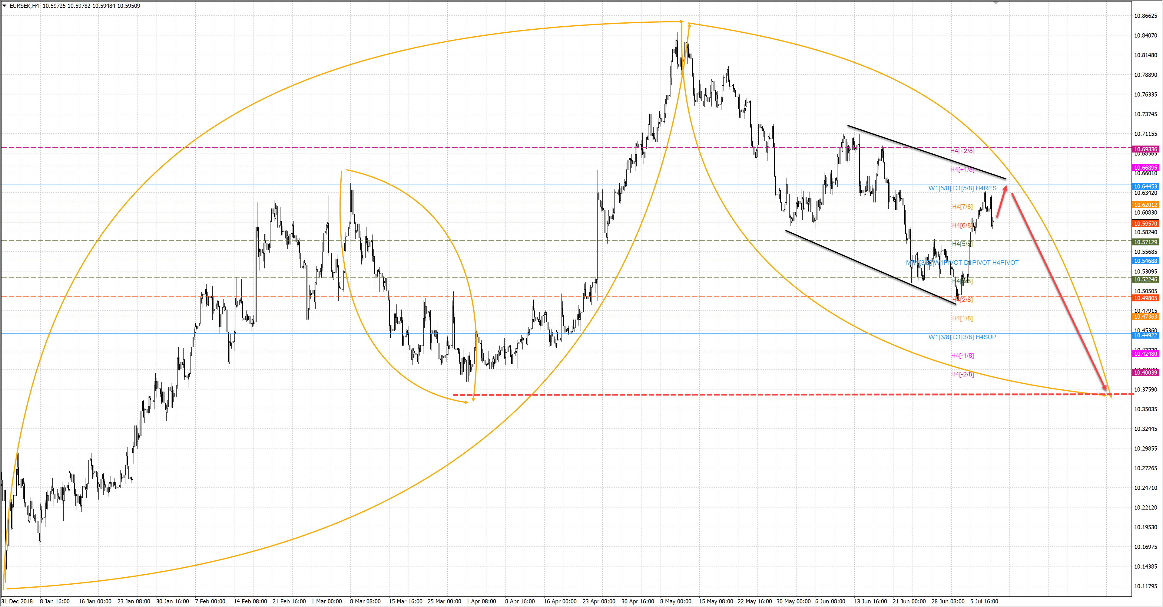Click the W1[3/8] D1[3/8] H4SUP label
This screenshot has width=1163, height=607.
tap(962, 337)
